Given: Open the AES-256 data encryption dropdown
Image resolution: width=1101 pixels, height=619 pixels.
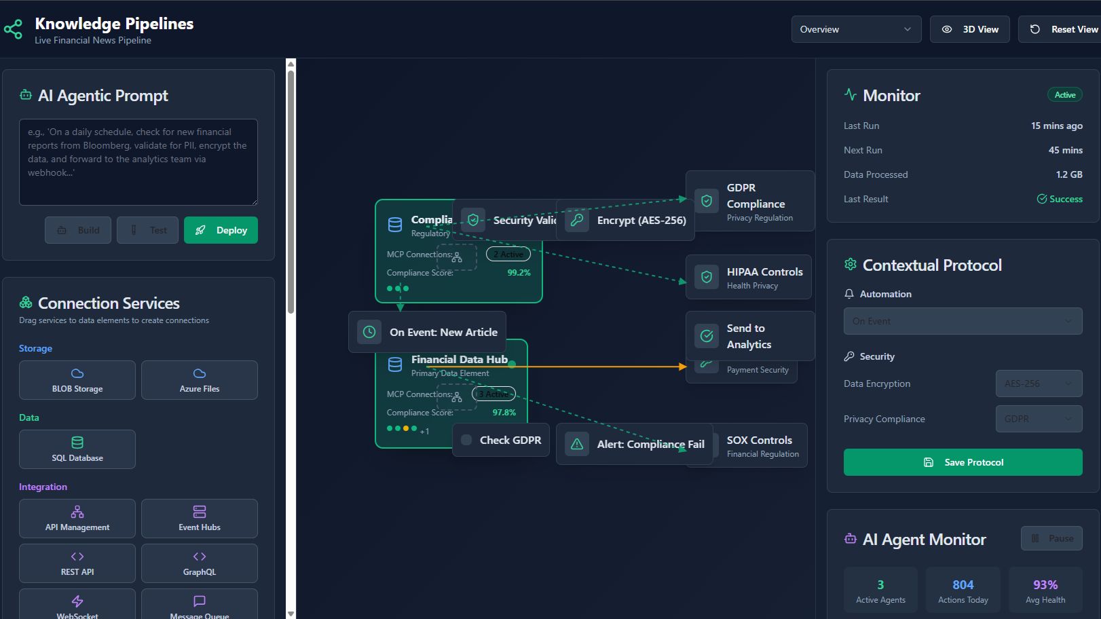Looking at the screenshot, I should (x=1039, y=383).
